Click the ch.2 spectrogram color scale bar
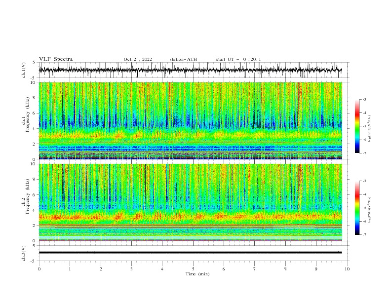Image resolution: width=391 pixels, height=302 pixels. click(x=357, y=208)
